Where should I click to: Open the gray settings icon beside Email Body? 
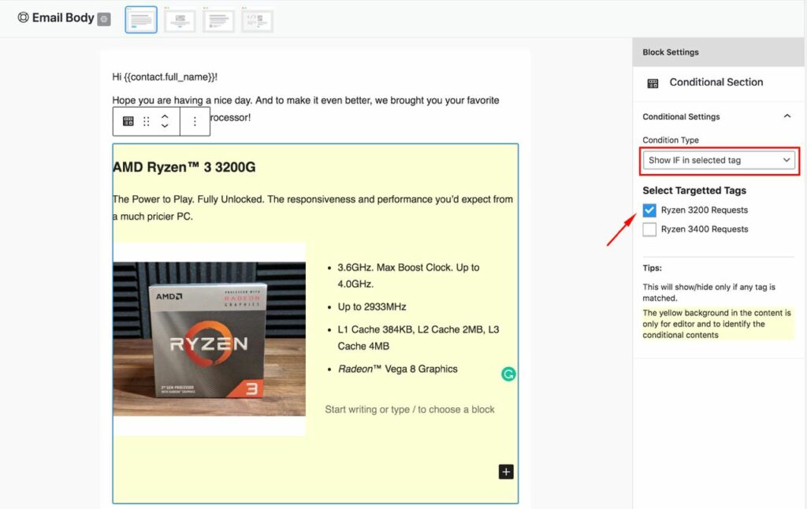point(104,19)
